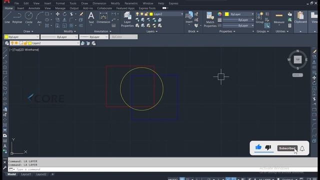Switch to the Express Tools ribbon tab
320x180 pixels.
click(x=147, y=8)
